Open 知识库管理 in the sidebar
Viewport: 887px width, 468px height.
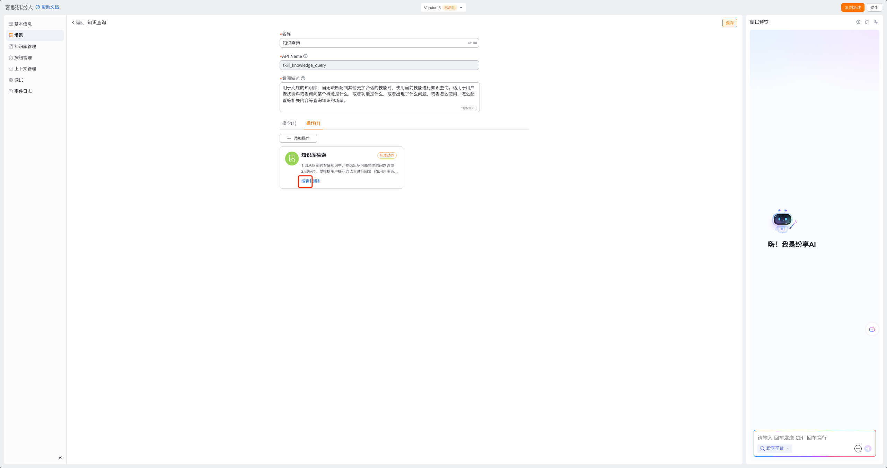[25, 46]
